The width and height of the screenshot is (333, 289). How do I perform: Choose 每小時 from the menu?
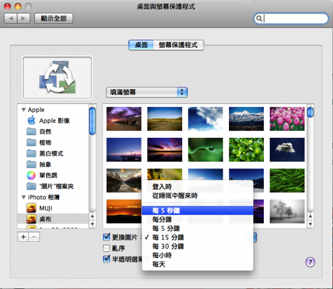[x=198, y=255]
